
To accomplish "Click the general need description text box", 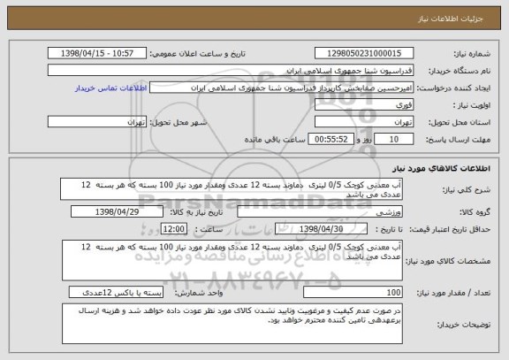I will click(232, 188).
